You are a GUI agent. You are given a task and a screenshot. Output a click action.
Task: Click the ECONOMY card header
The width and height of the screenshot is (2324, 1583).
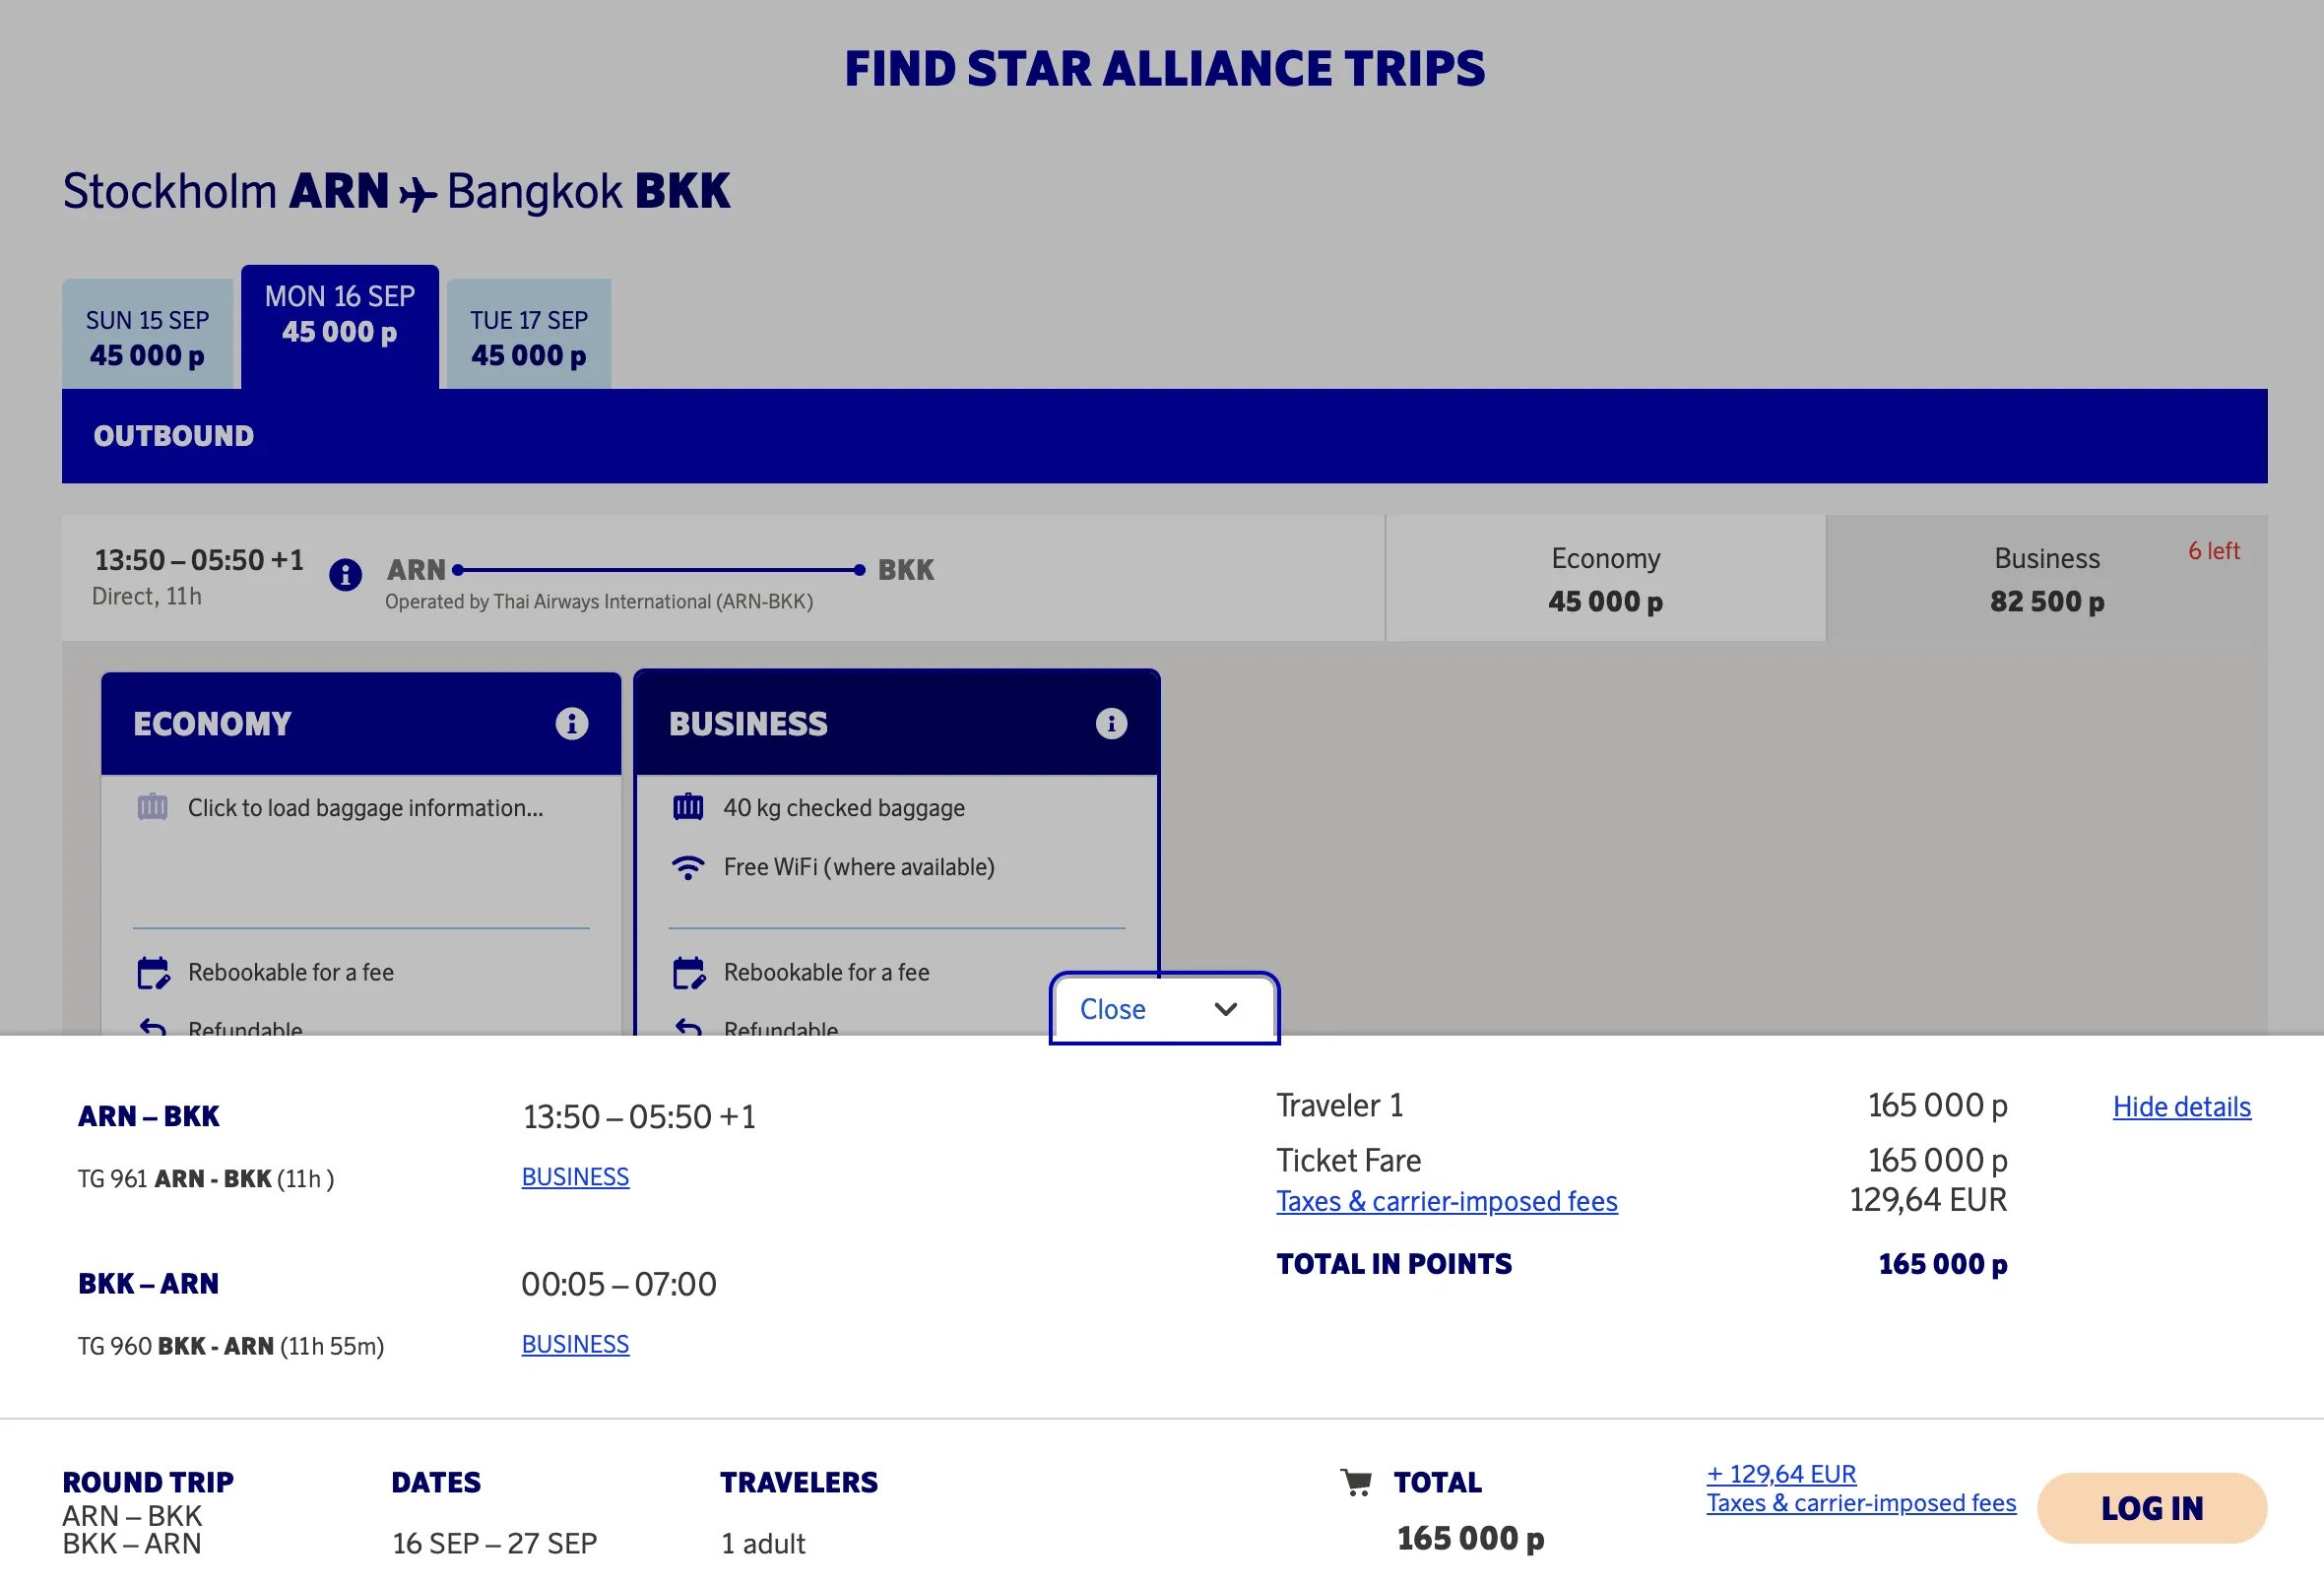[361, 723]
